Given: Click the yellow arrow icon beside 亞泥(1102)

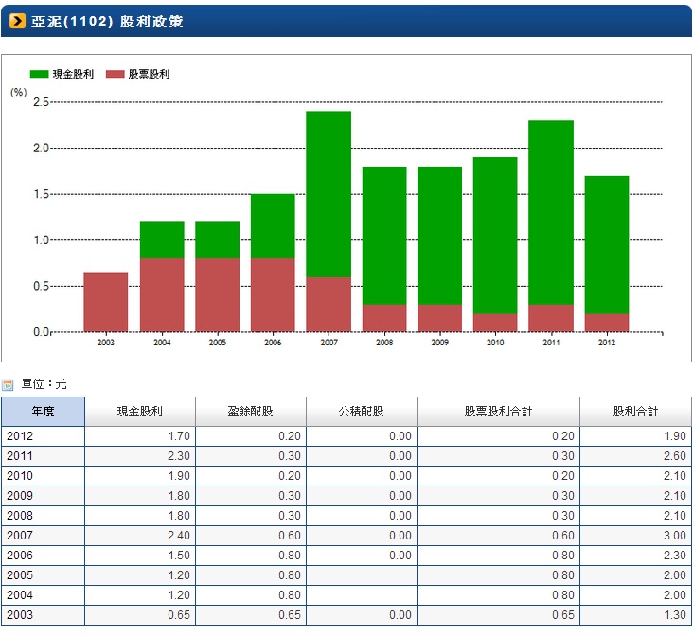Looking at the screenshot, I should tap(17, 21).
